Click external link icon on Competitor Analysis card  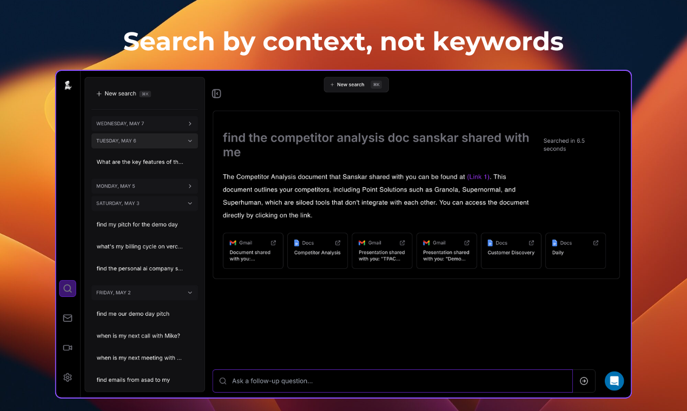click(x=338, y=243)
